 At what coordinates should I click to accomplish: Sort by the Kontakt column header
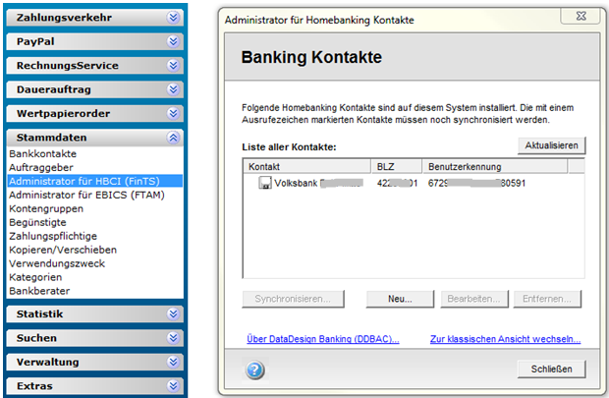point(306,167)
